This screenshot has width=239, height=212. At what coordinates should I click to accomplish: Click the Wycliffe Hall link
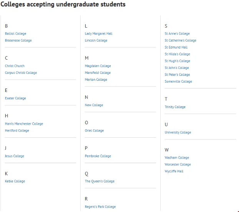174,171
